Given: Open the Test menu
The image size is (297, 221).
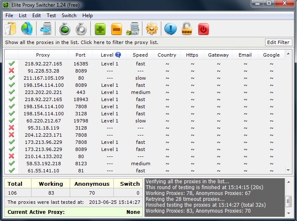Looking at the screenshot, I should coord(51,16).
